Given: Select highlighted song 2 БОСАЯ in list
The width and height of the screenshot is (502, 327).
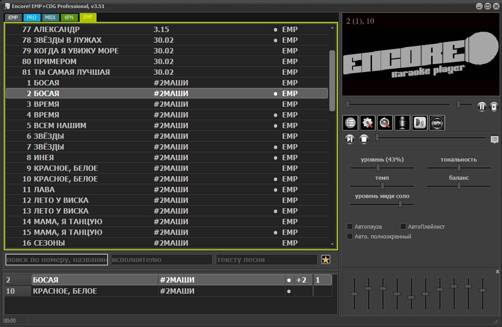Looking at the screenshot, I should tap(167, 93).
